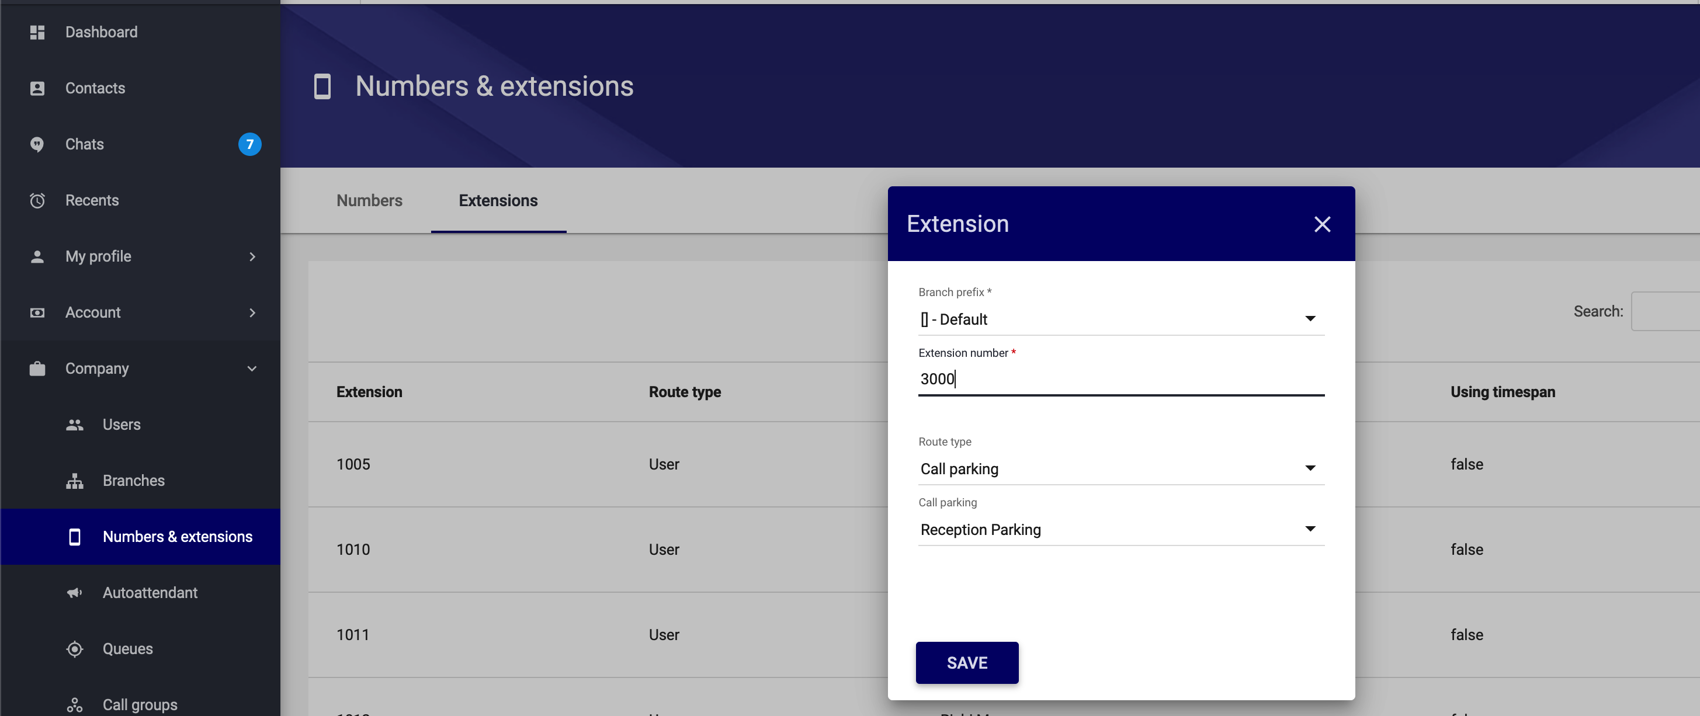This screenshot has width=1700, height=716.
Task: Open the unread chats badge showing 7
Action: (x=249, y=144)
